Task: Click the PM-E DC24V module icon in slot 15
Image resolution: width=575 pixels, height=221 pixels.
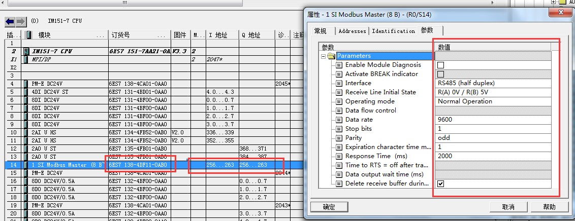Action: pyautogui.click(x=26, y=173)
